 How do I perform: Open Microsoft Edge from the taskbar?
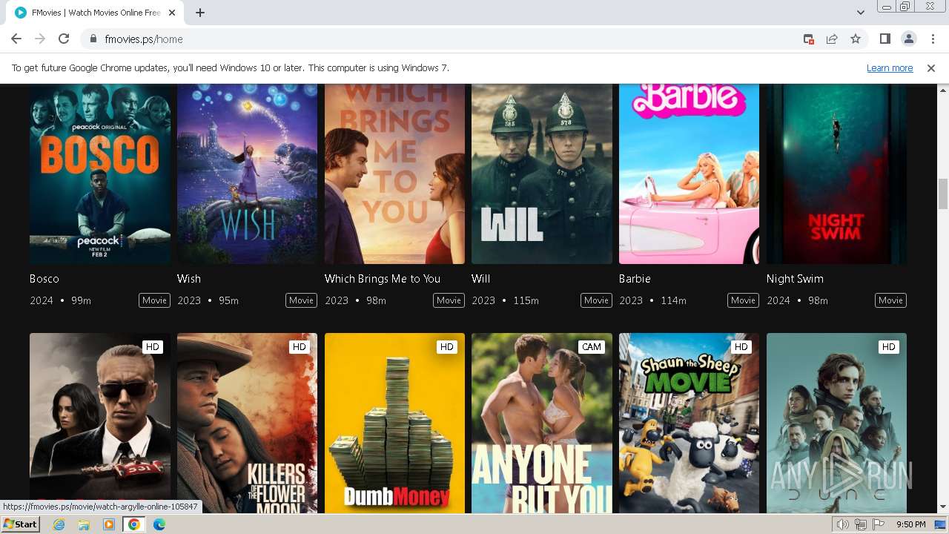159,524
